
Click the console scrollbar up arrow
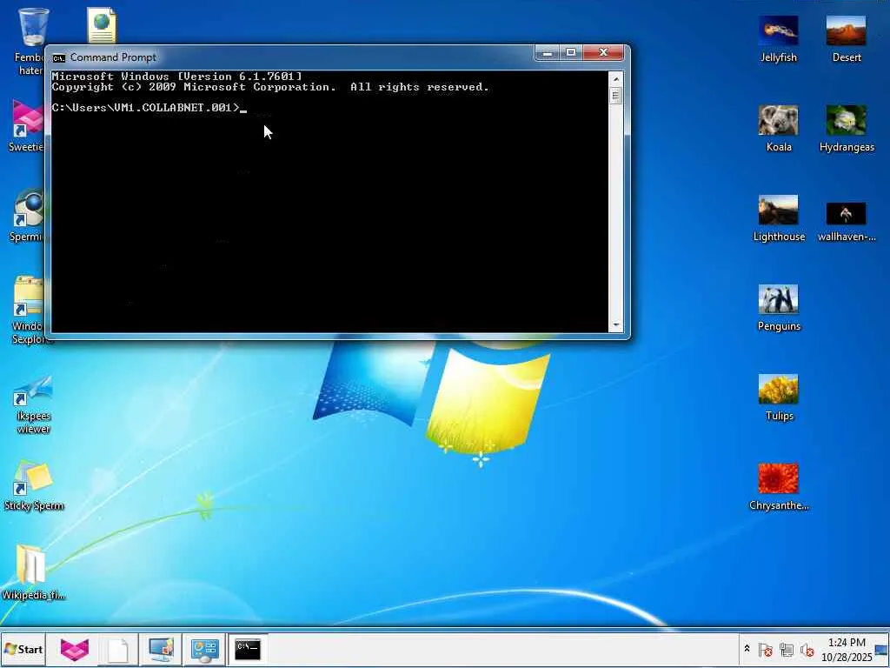(x=616, y=78)
